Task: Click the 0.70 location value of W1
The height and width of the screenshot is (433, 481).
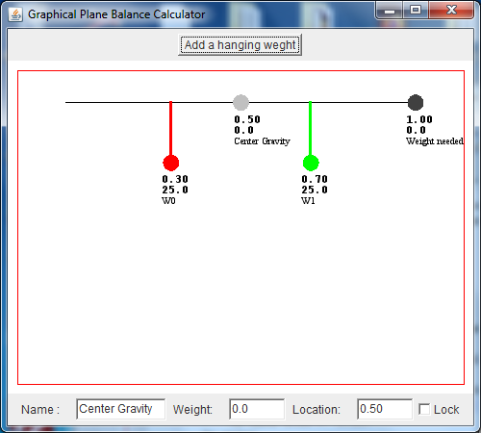Action: click(x=315, y=179)
